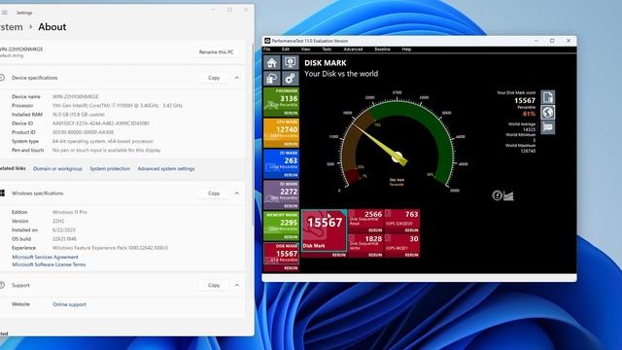
Task: Click Rename this PC button
Action: [216, 52]
